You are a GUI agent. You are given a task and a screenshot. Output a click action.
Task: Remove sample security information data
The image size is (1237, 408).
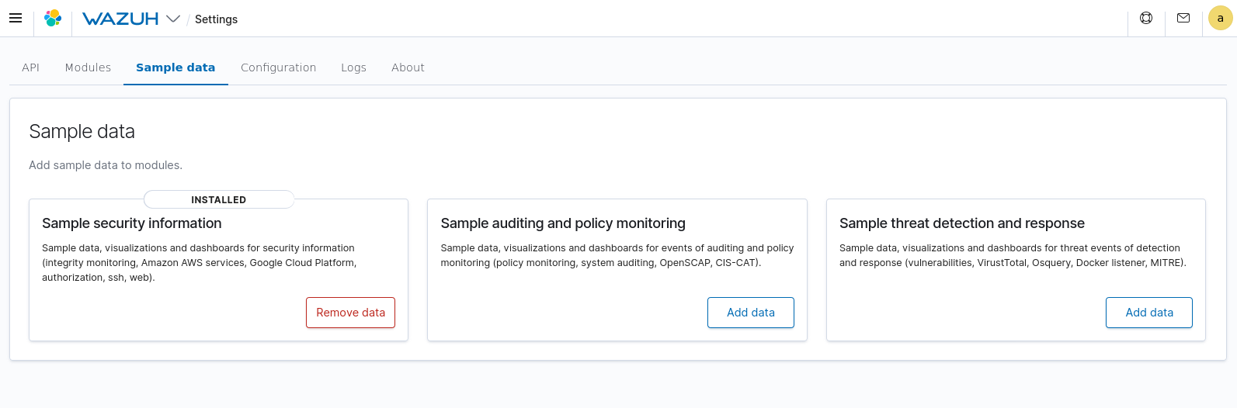(350, 313)
